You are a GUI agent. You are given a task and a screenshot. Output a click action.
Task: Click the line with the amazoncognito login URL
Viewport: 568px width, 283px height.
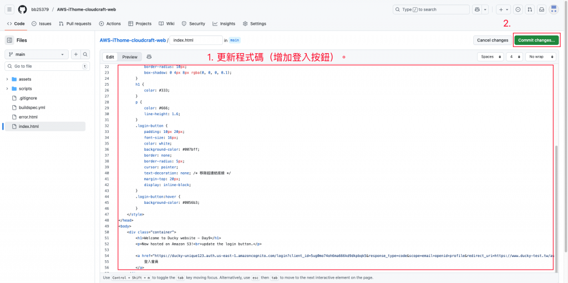344,255
